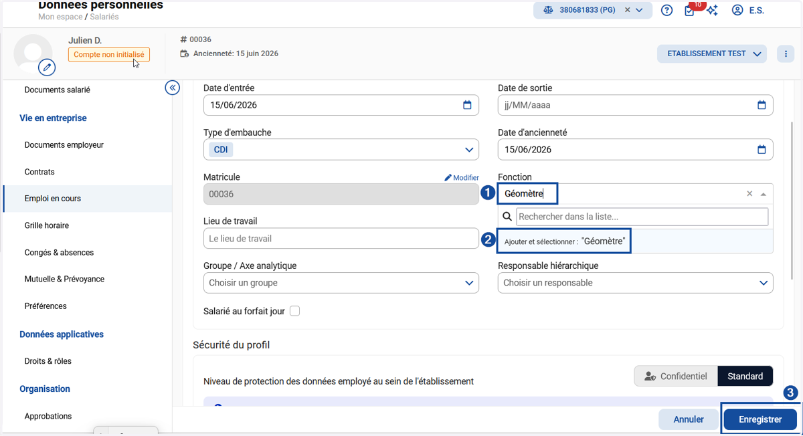803x436 pixels.
Task: Open the tasks icon with red badge
Action: click(690, 10)
